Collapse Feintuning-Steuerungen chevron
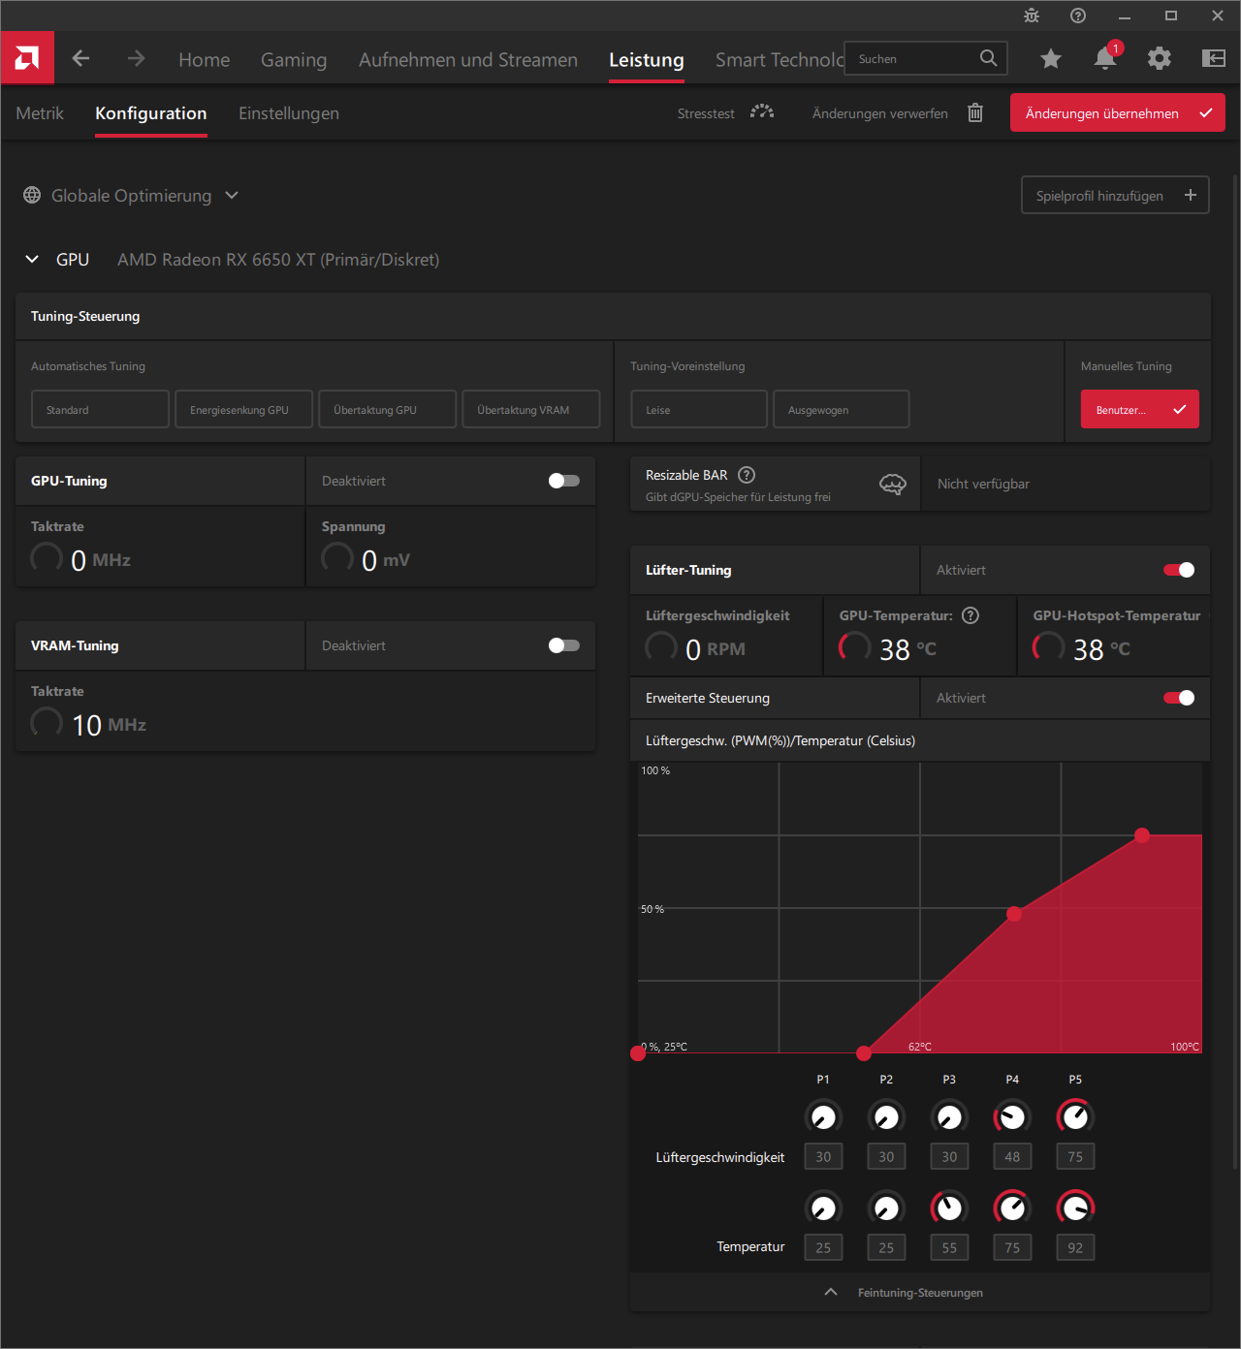Viewport: 1241px width, 1349px height. (831, 1292)
